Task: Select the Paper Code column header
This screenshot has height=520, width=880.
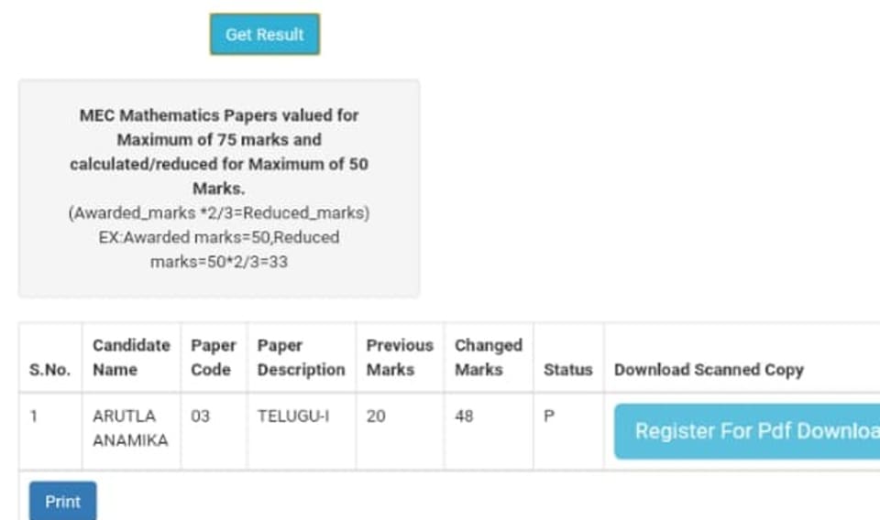Action: [214, 357]
